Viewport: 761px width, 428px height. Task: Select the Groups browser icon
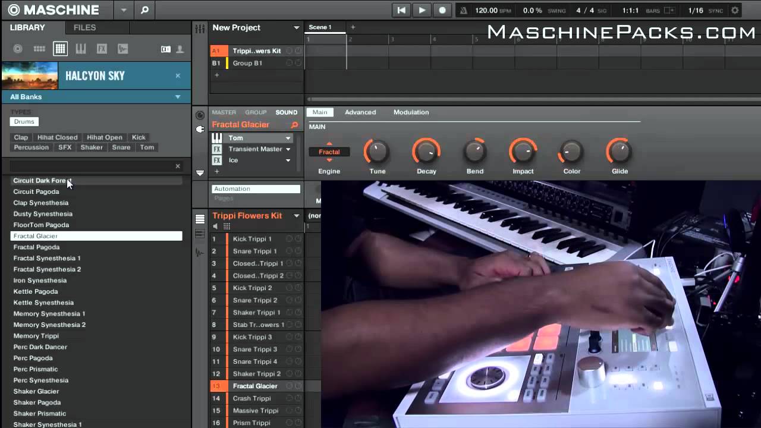[x=39, y=49]
